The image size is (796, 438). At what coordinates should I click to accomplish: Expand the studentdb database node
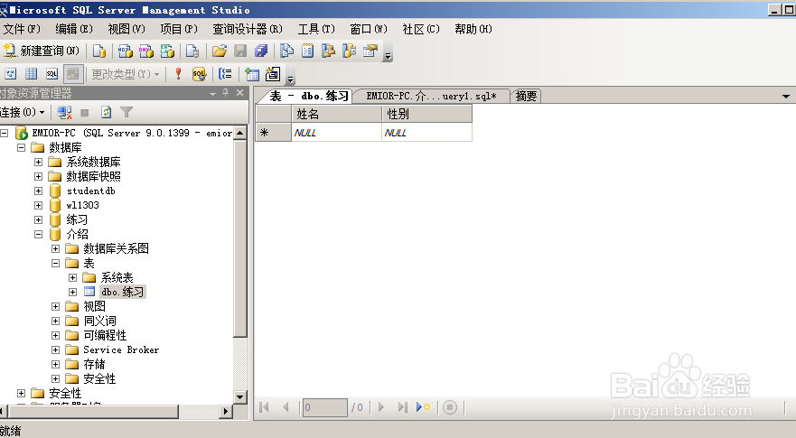click(38, 191)
